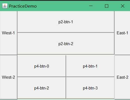
Task: Click the West-2 button
Action: click(x=8, y=77)
